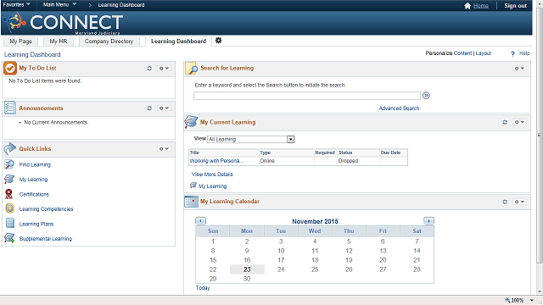This screenshot has height=305, width=543.
Task: Click the Supplemental Learning icon
Action: pos(9,238)
